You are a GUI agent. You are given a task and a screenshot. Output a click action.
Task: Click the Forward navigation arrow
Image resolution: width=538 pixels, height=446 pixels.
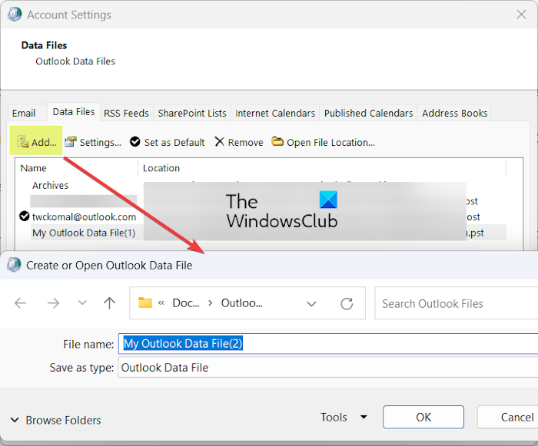(x=54, y=303)
